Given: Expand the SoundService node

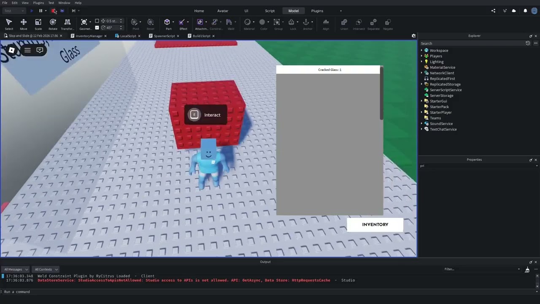Looking at the screenshot, I should tap(421, 124).
